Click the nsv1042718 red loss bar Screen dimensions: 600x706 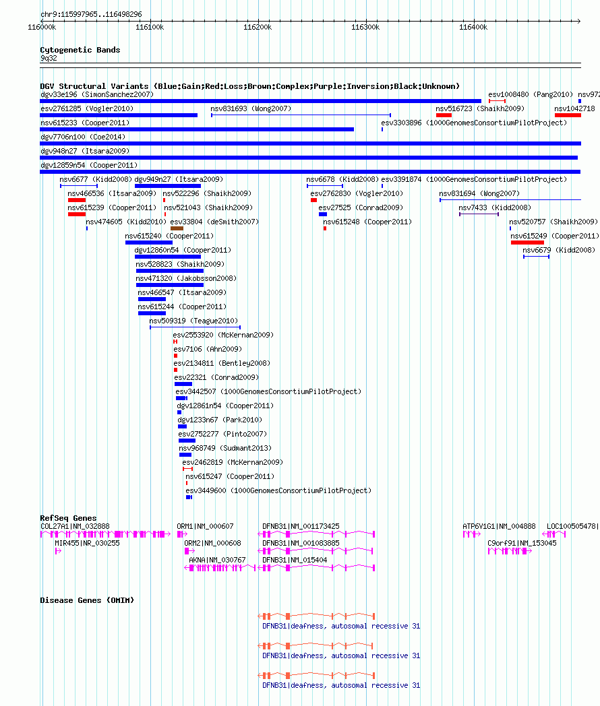pyautogui.click(x=568, y=115)
